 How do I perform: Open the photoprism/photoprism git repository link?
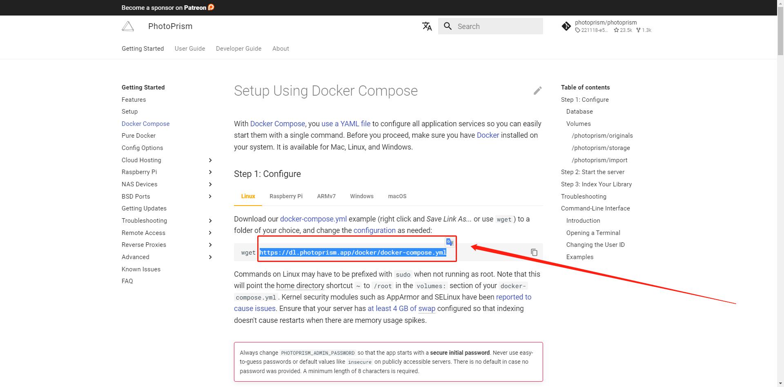coord(606,26)
